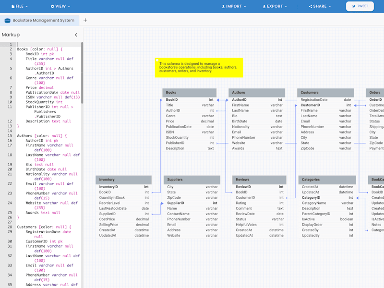384x288 pixels.
Task: Open the SHARE dropdown menu
Action: coord(320,6)
